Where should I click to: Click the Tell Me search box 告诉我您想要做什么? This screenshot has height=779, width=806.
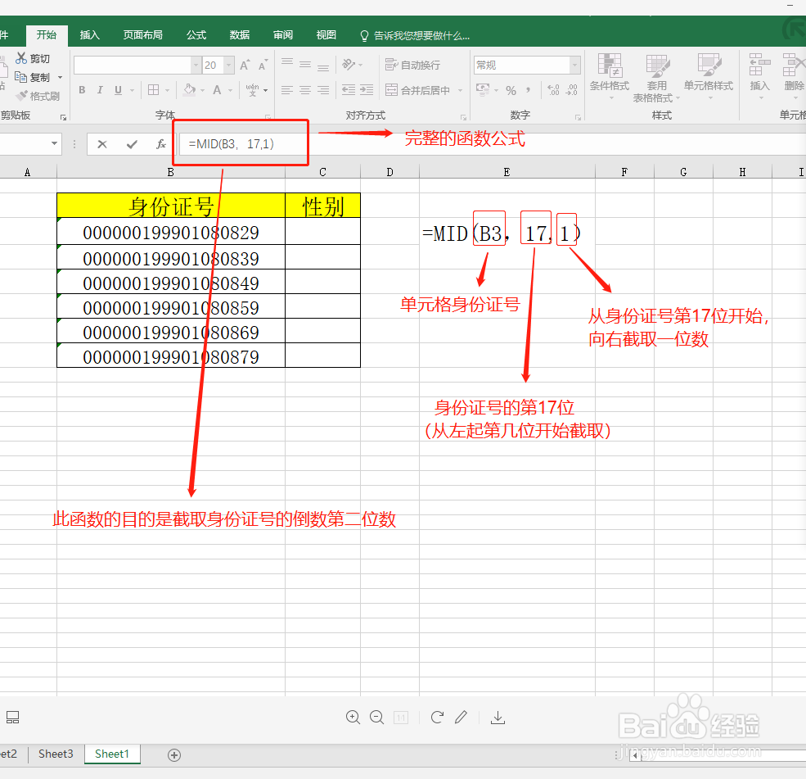416,35
